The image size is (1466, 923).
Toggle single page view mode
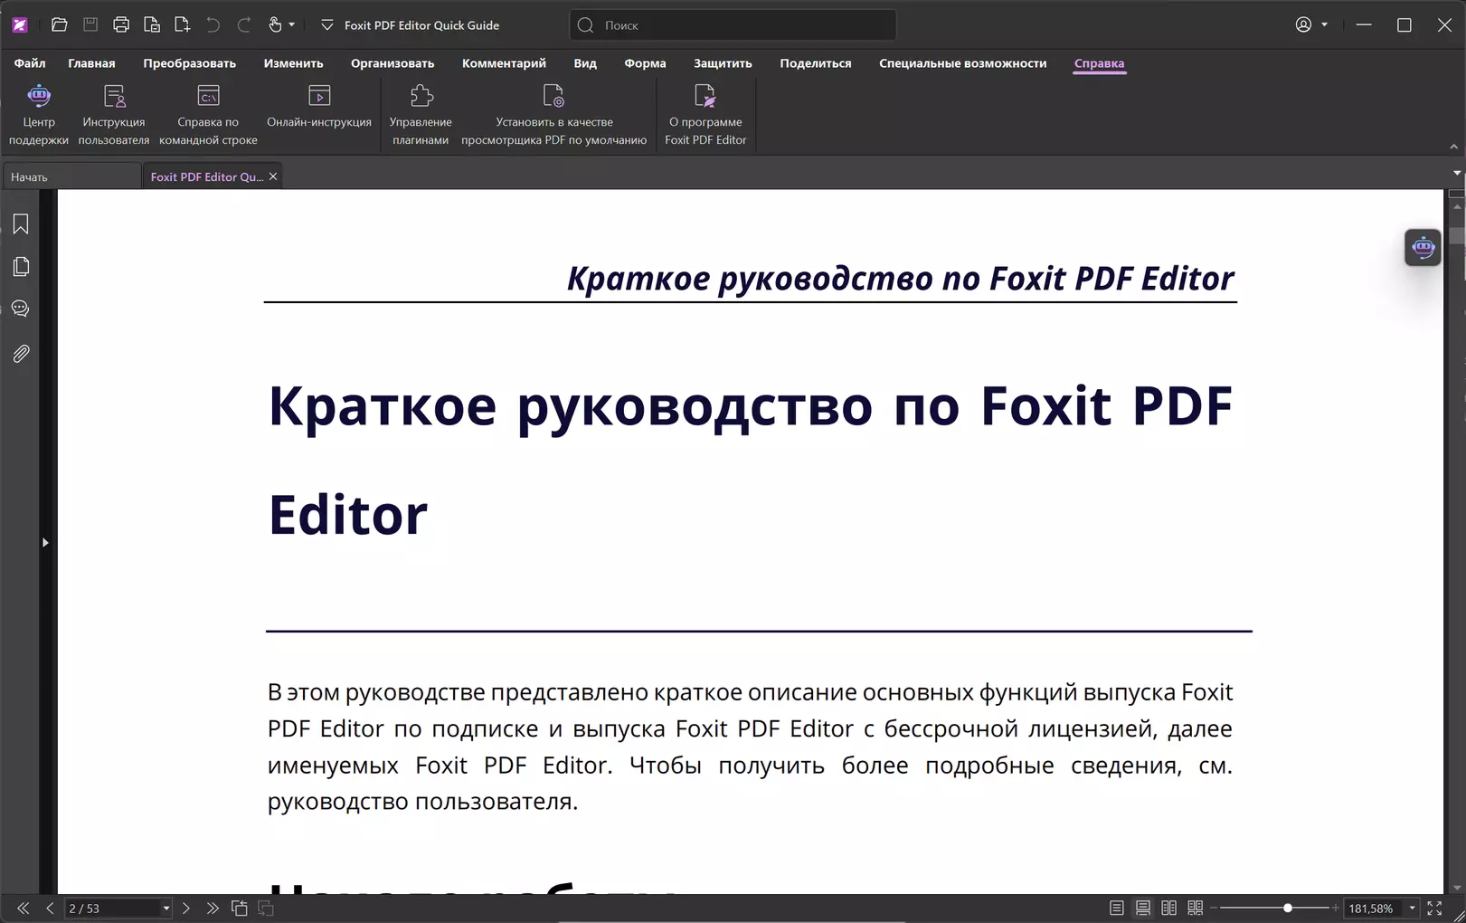pyautogui.click(x=1117, y=908)
